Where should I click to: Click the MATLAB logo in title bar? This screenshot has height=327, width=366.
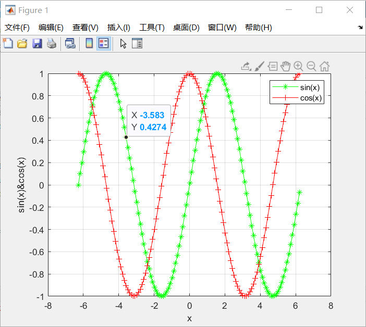(x=10, y=10)
